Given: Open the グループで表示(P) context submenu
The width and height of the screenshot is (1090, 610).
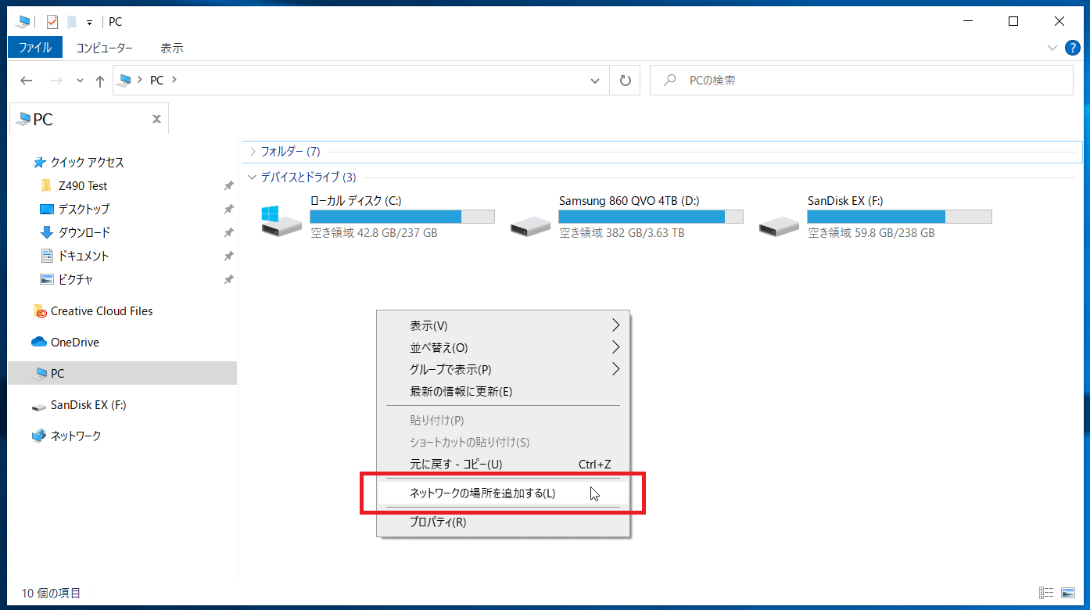Looking at the screenshot, I should coord(504,369).
